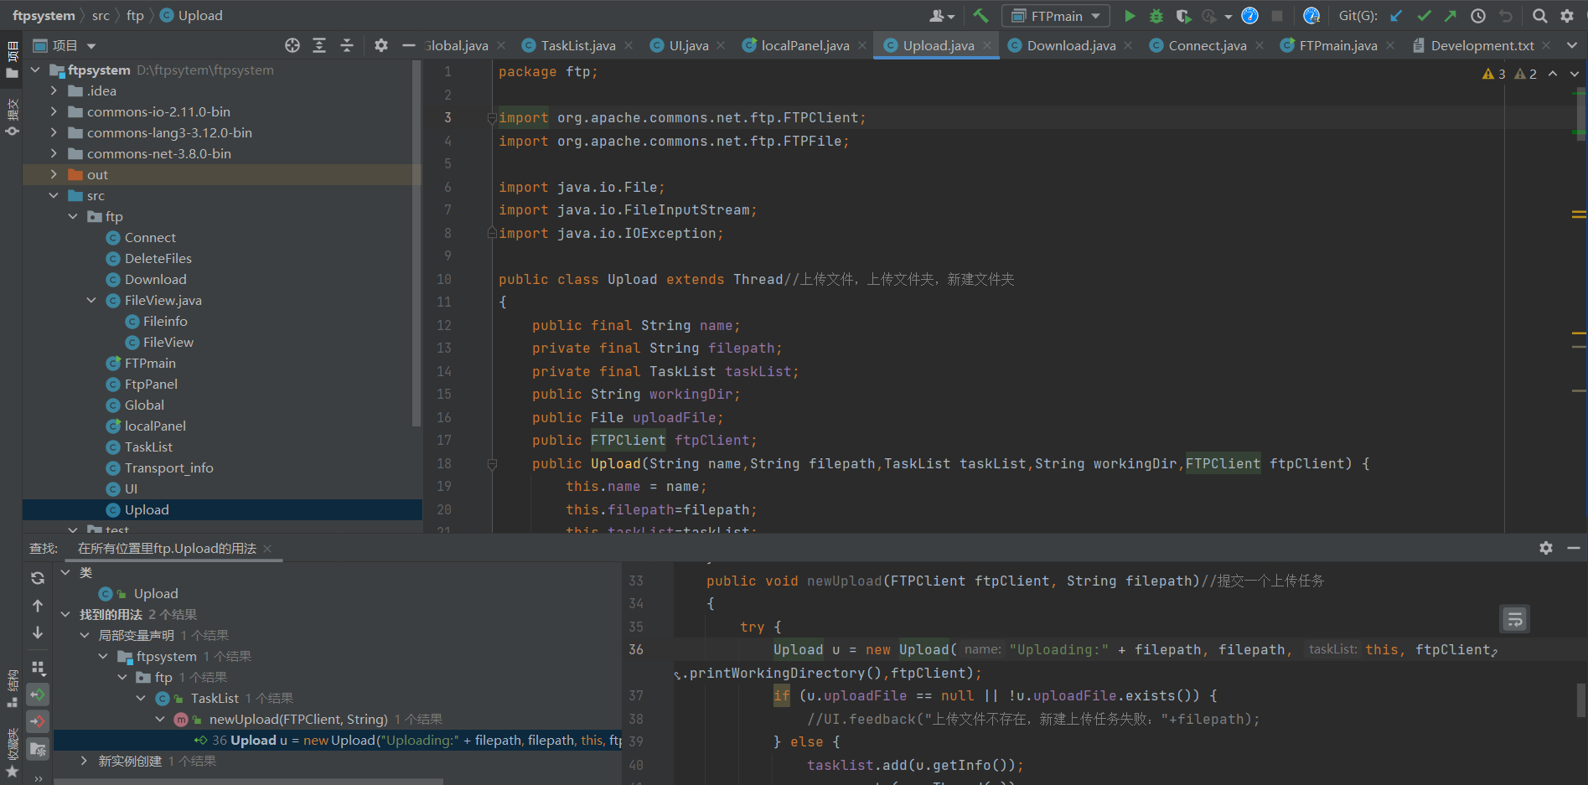Open IDE settings gear in top toolbar

1567,15
